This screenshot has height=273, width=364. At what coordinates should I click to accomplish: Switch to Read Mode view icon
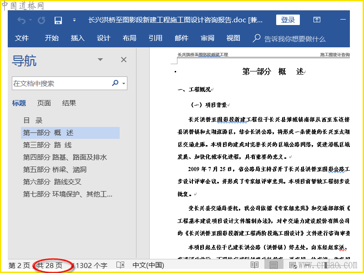pos(254,265)
